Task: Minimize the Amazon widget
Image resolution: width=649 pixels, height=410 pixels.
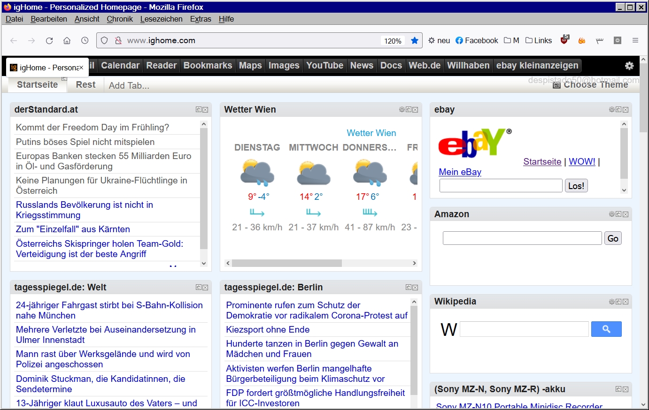Action: point(618,214)
